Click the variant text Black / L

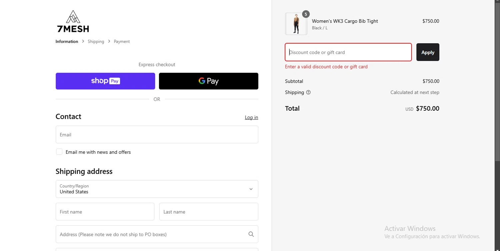click(320, 28)
